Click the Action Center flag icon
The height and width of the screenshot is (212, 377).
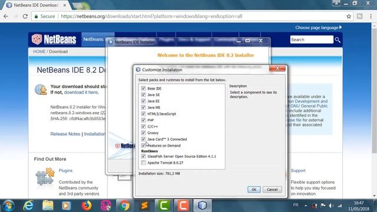(x=323, y=206)
